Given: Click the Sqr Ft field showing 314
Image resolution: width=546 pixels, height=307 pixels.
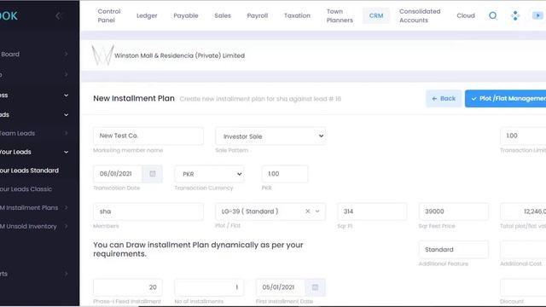Looking at the screenshot, I should [372, 211].
